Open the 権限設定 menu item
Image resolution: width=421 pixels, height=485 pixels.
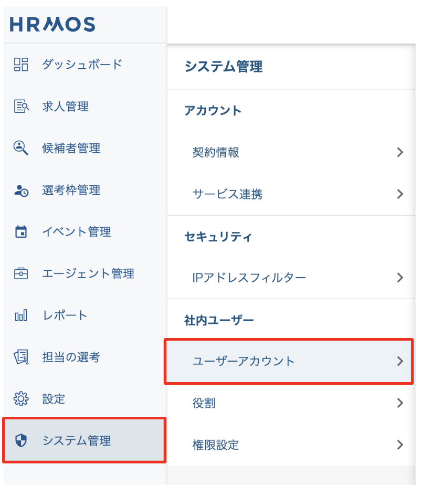click(216, 445)
